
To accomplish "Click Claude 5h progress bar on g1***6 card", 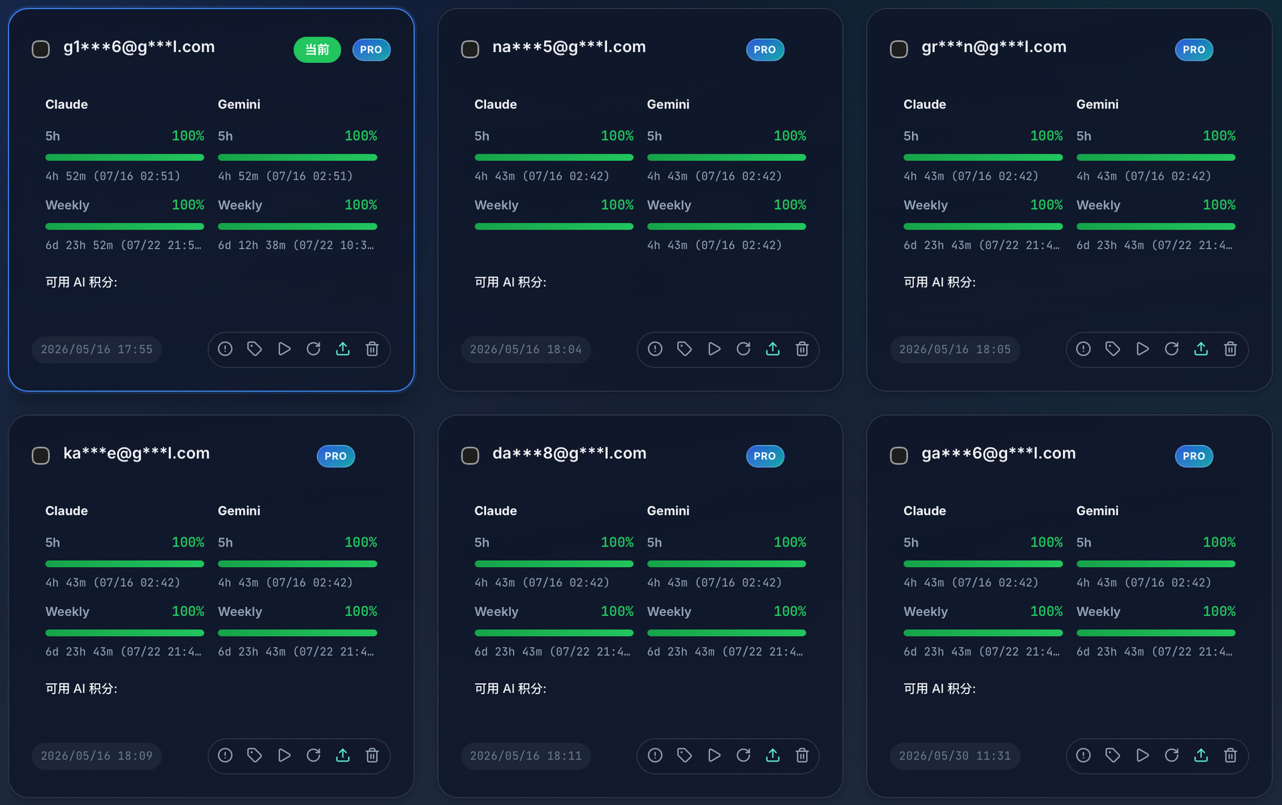I will [x=125, y=158].
